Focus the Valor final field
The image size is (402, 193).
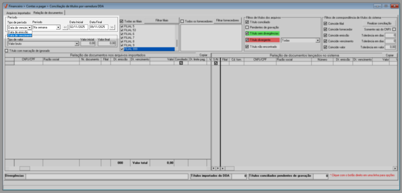point(107,43)
